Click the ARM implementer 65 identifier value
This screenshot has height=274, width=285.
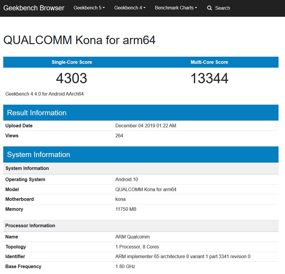pyautogui.click(x=183, y=257)
